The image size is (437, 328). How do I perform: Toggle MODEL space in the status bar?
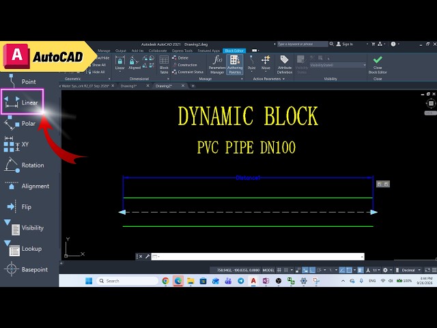point(268,270)
